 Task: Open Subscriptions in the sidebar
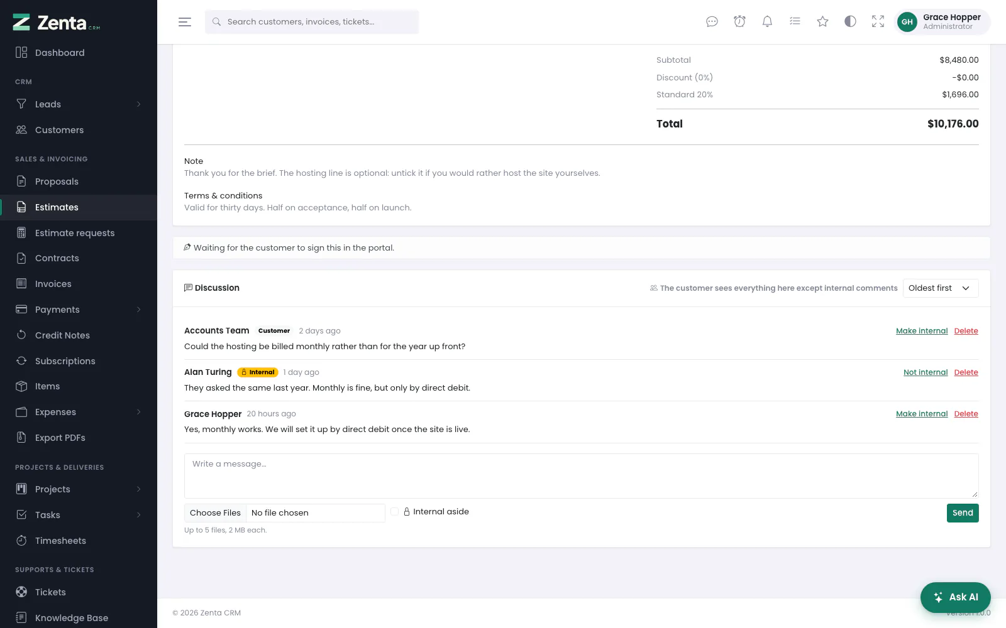pyautogui.click(x=79, y=361)
